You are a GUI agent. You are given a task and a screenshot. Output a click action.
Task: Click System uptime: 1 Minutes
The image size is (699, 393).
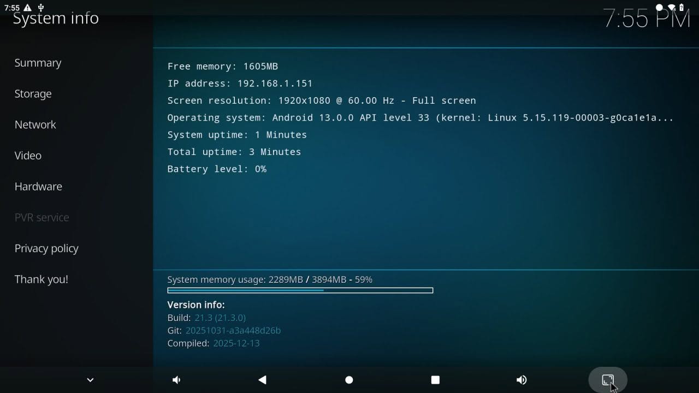click(237, 135)
